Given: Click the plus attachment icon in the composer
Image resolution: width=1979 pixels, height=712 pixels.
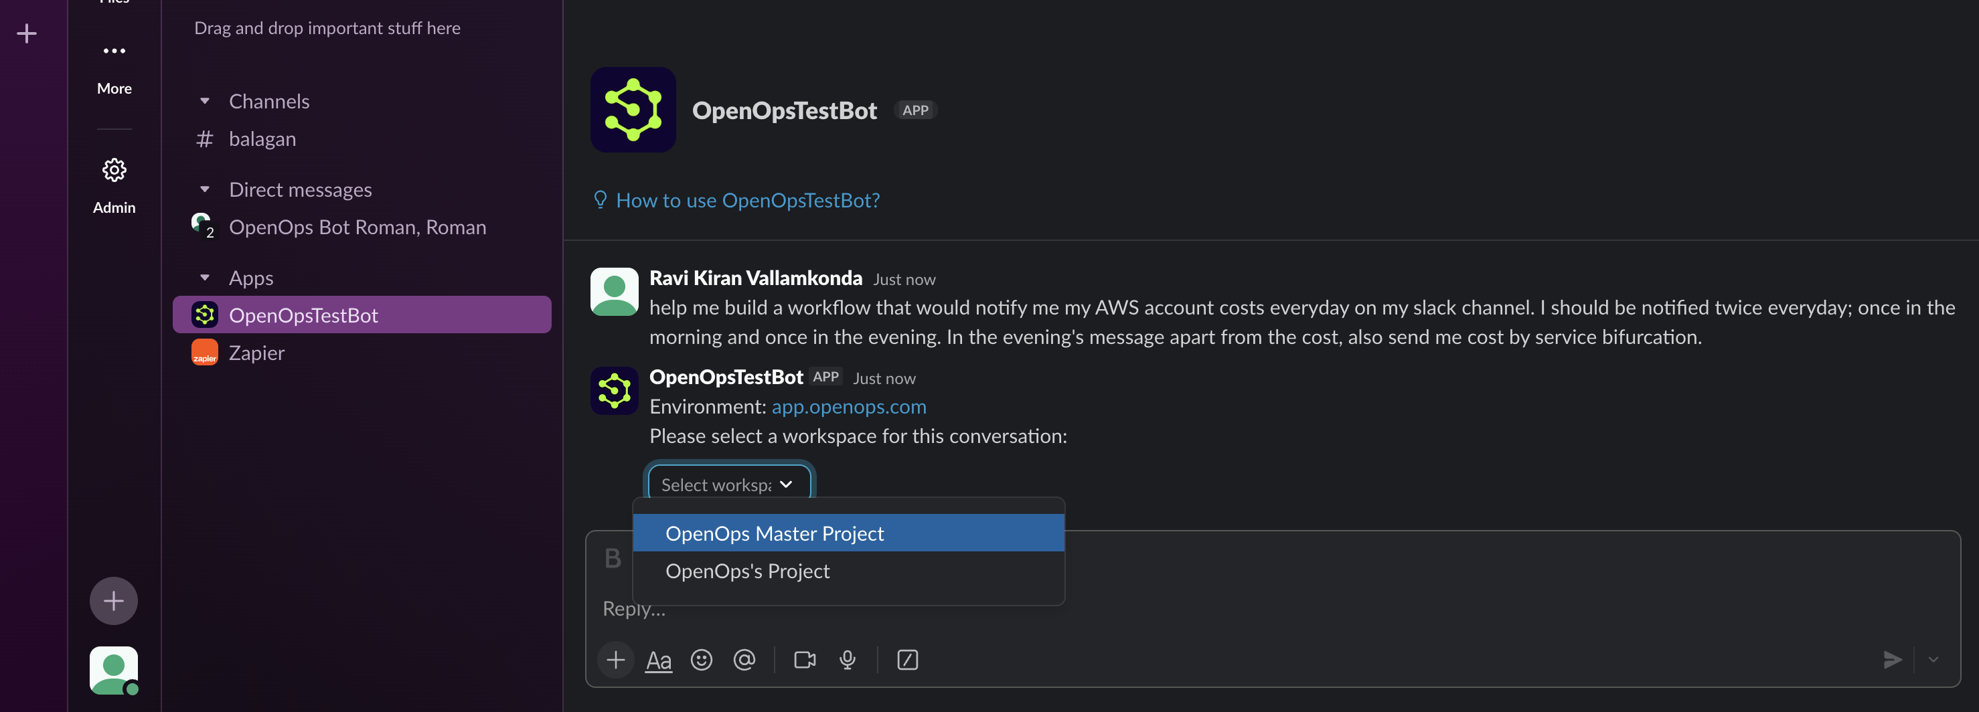Looking at the screenshot, I should [x=615, y=660].
